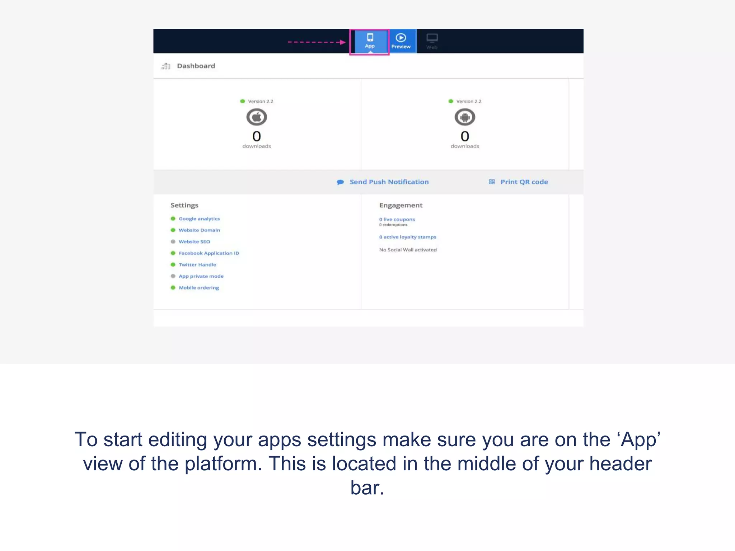
Task: Open Google analytics setting
Action: pyautogui.click(x=199, y=219)
